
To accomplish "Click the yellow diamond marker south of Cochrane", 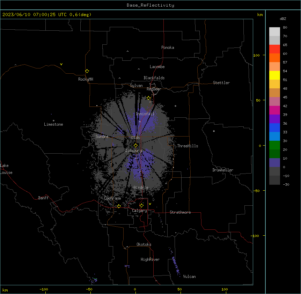I will (x=119, y=206).
